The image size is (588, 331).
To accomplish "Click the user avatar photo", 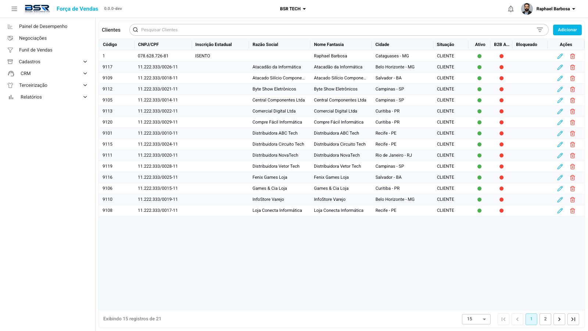I will [x=527, y=9].
